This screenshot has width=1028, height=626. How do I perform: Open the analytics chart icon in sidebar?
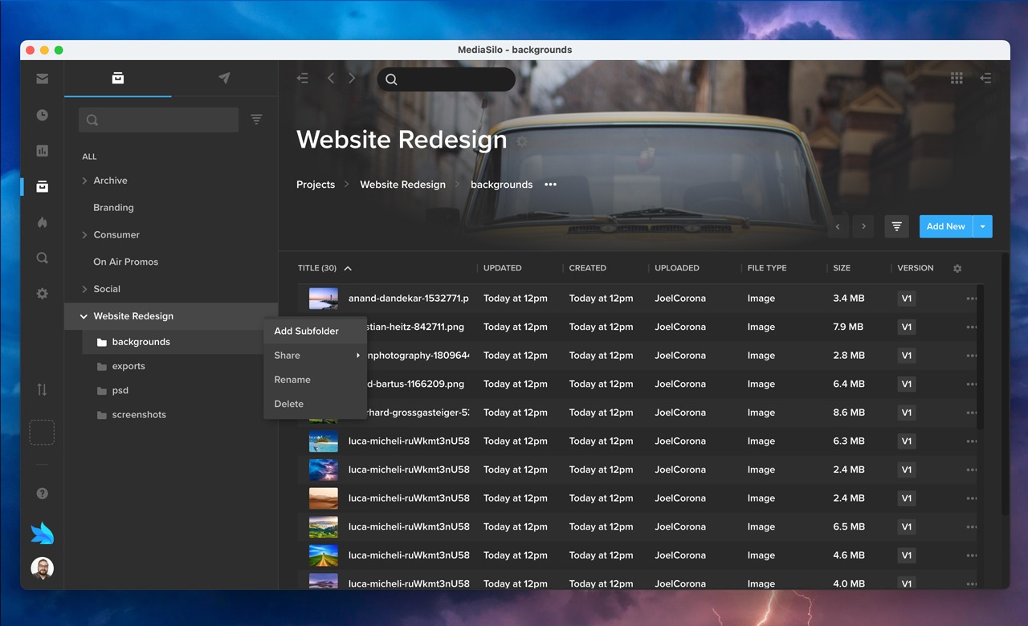pyautogui.click(x=42, y=151)
